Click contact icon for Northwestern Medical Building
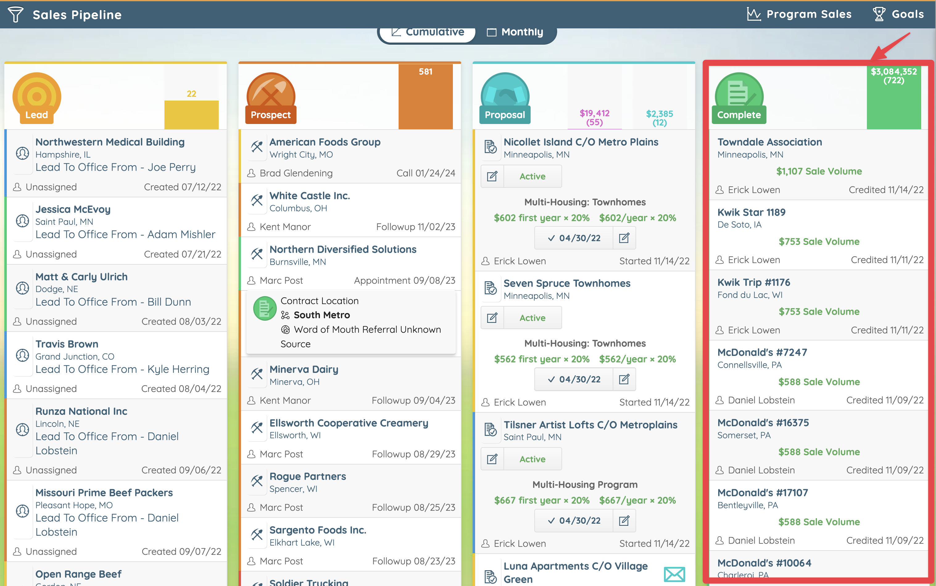 (23, 154)
